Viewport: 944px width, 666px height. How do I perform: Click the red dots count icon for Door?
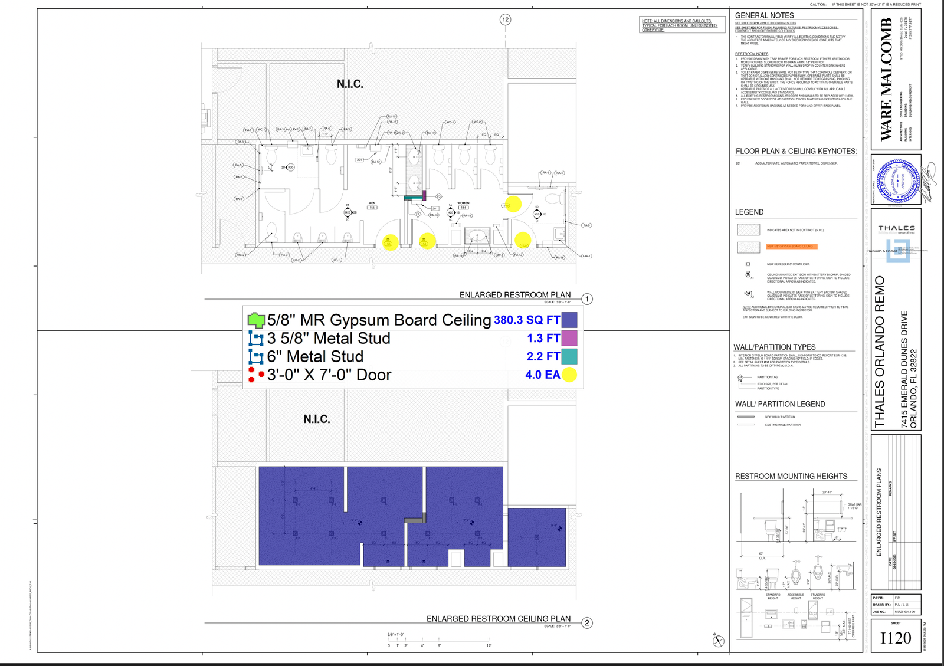(x=256, y=375)
